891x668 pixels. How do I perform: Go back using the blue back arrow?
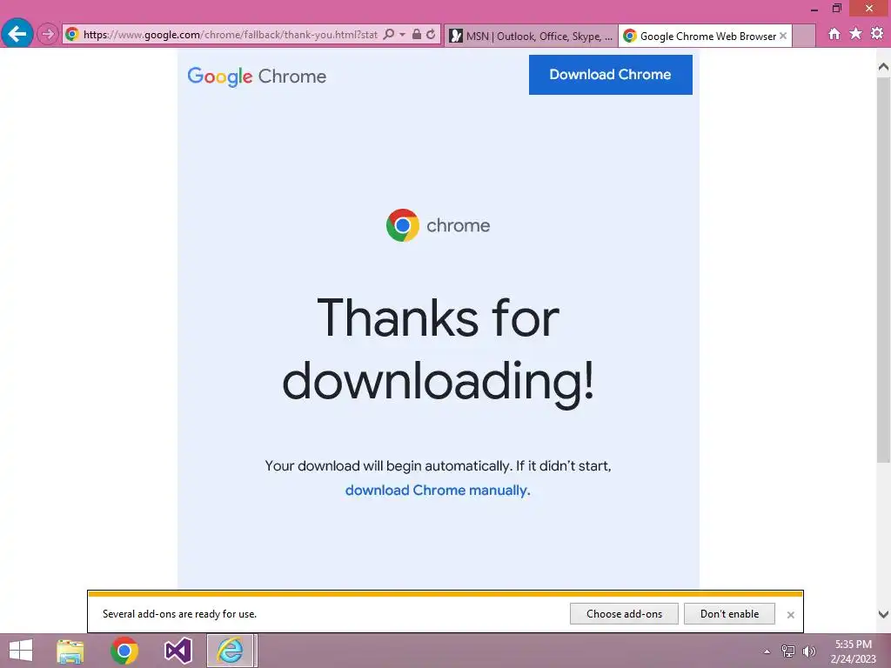[x=17, y=34]
